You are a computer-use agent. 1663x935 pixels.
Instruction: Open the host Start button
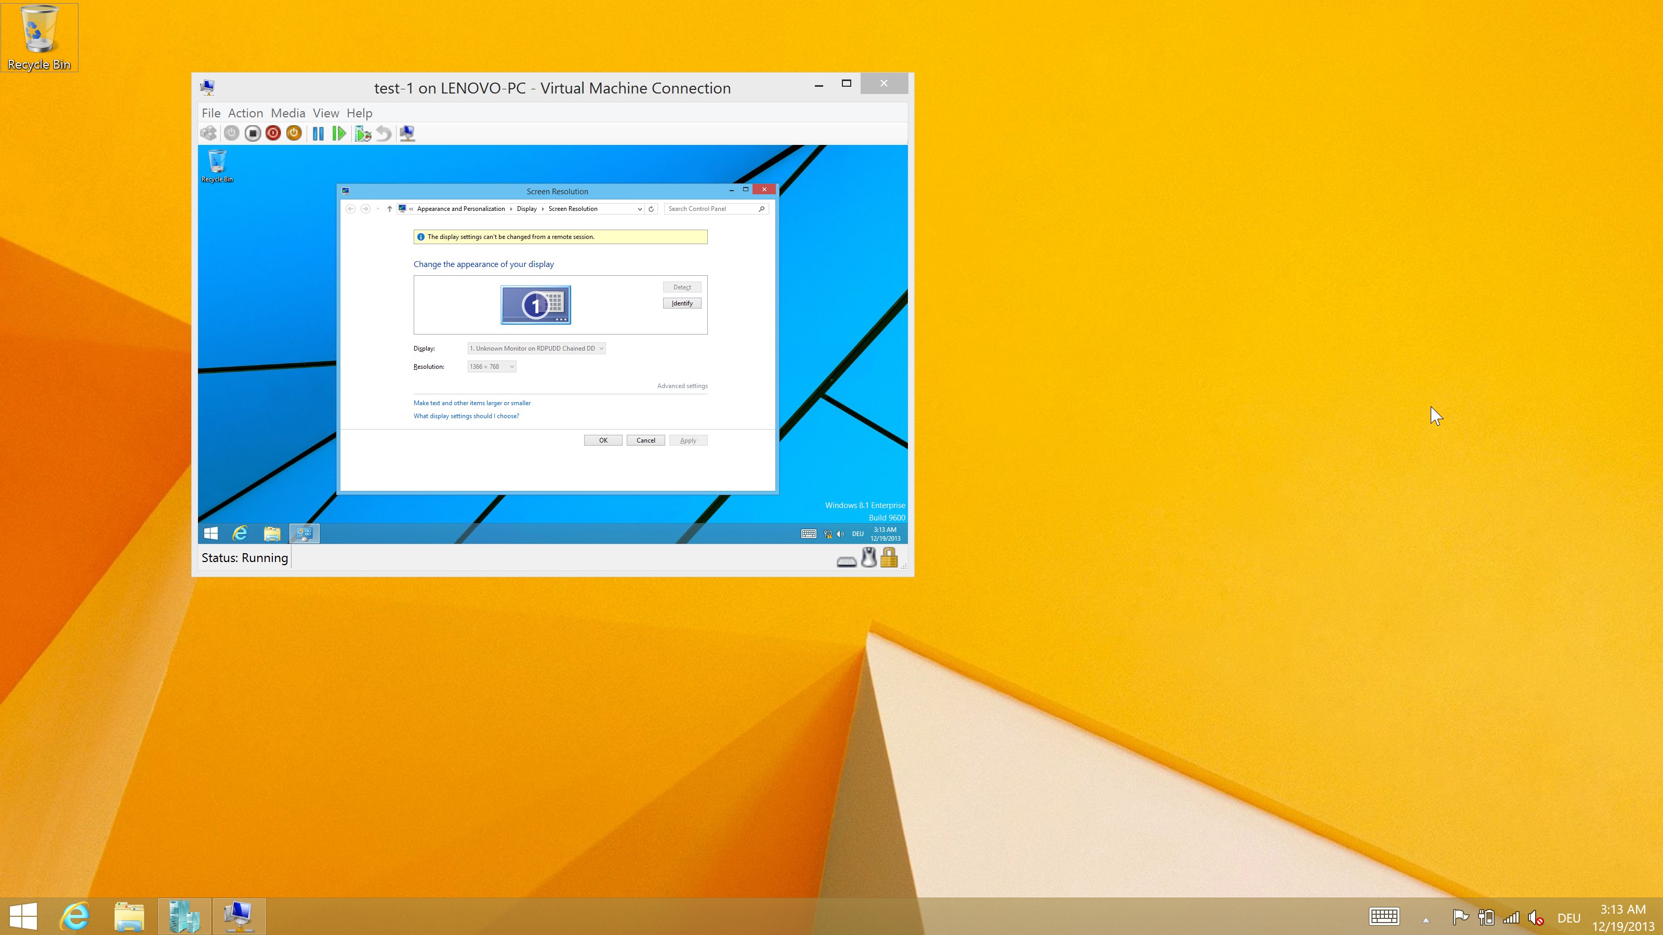(24, 916)
